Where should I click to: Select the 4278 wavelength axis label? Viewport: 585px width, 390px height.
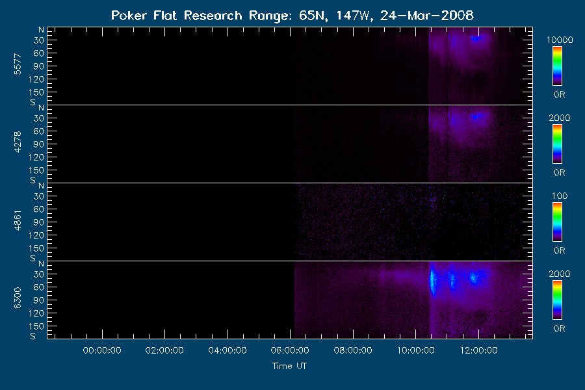pos(18,142)
